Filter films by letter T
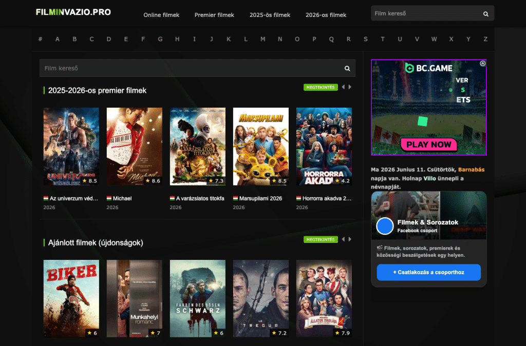This screenshot has width=526, height=346. click(x=383, y=39)
